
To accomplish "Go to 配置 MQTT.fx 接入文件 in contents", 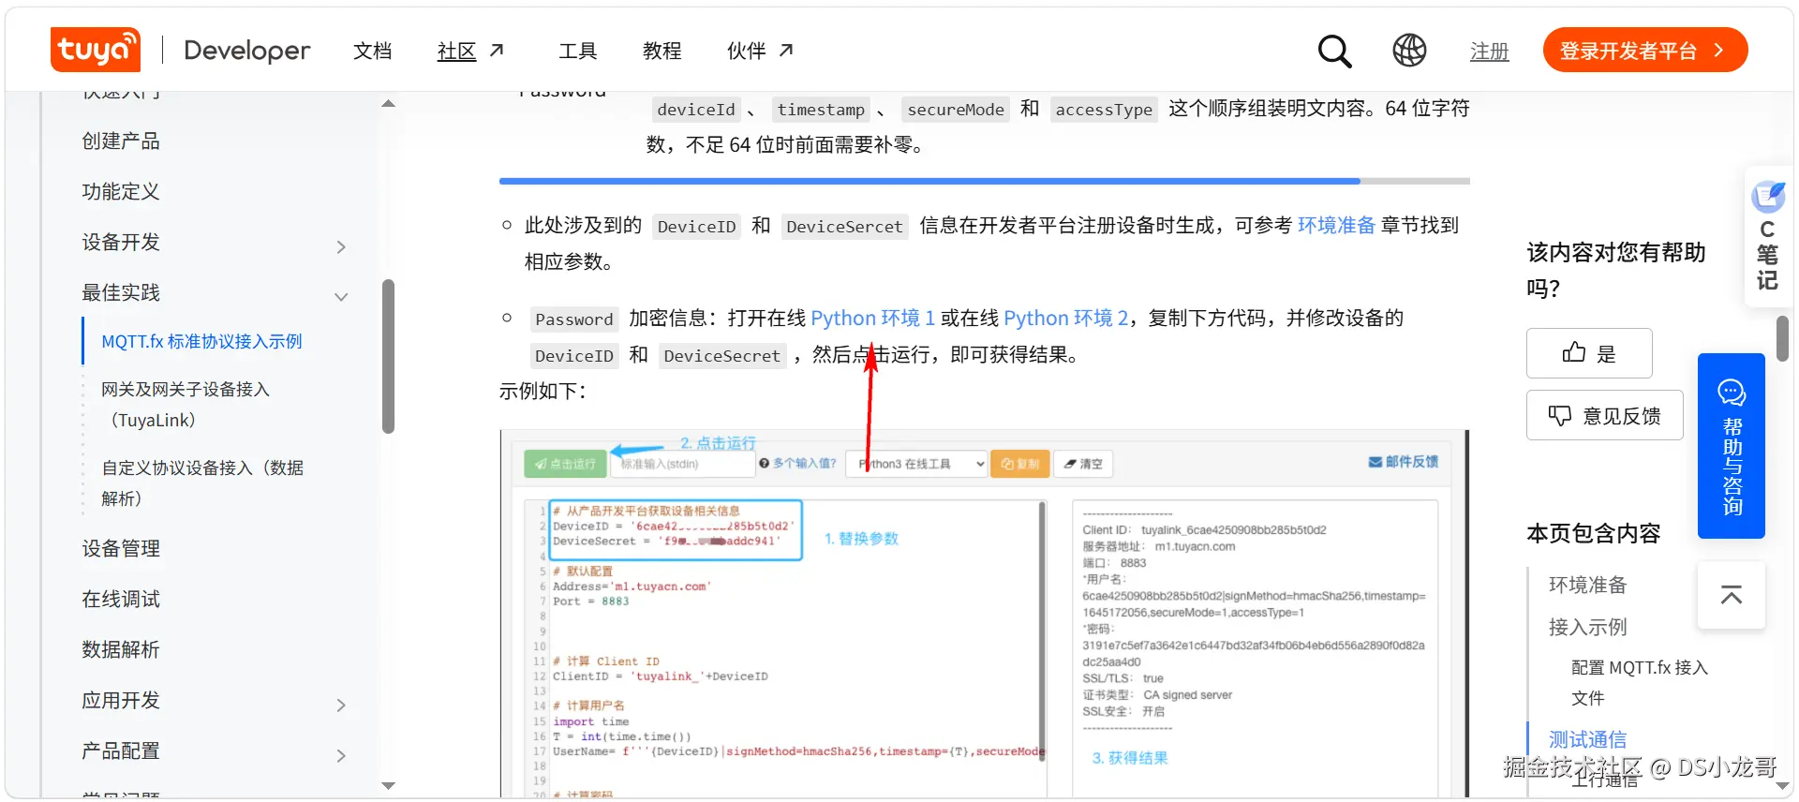I will [x=1639, y=682].
